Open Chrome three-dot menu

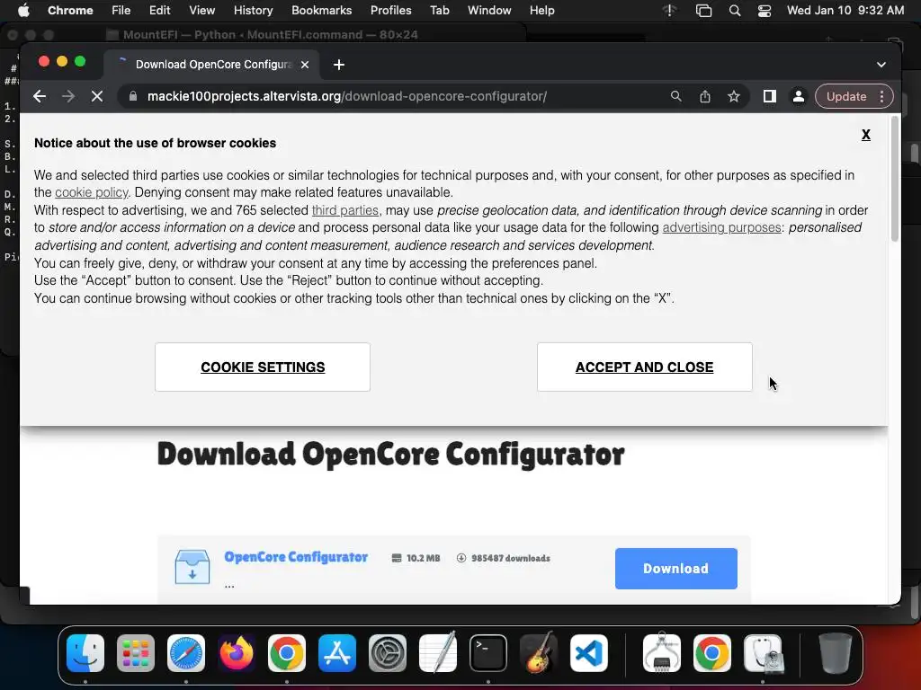coord(881,96)
